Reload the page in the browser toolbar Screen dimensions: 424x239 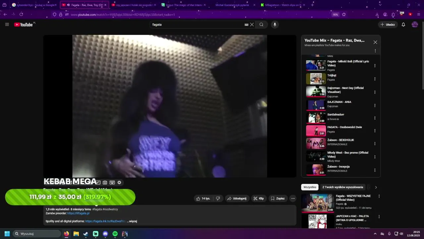[x=21, y=15]
